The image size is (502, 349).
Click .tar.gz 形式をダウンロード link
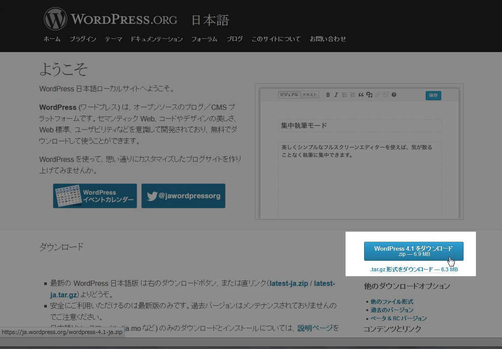tap(414, 270)
